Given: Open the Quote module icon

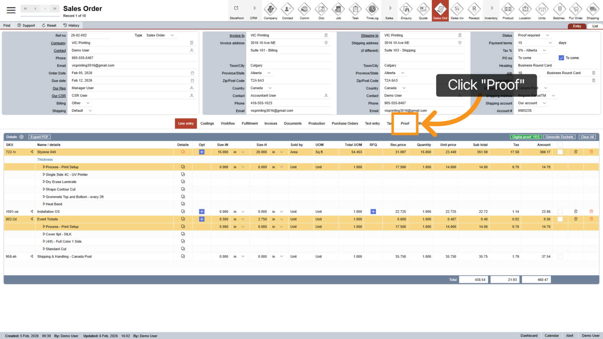Looking at the screenshot, I should click(423, 11).
